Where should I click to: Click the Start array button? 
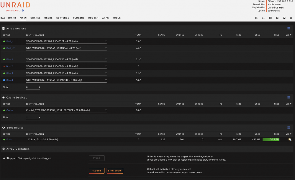click(x=96, y=158)
